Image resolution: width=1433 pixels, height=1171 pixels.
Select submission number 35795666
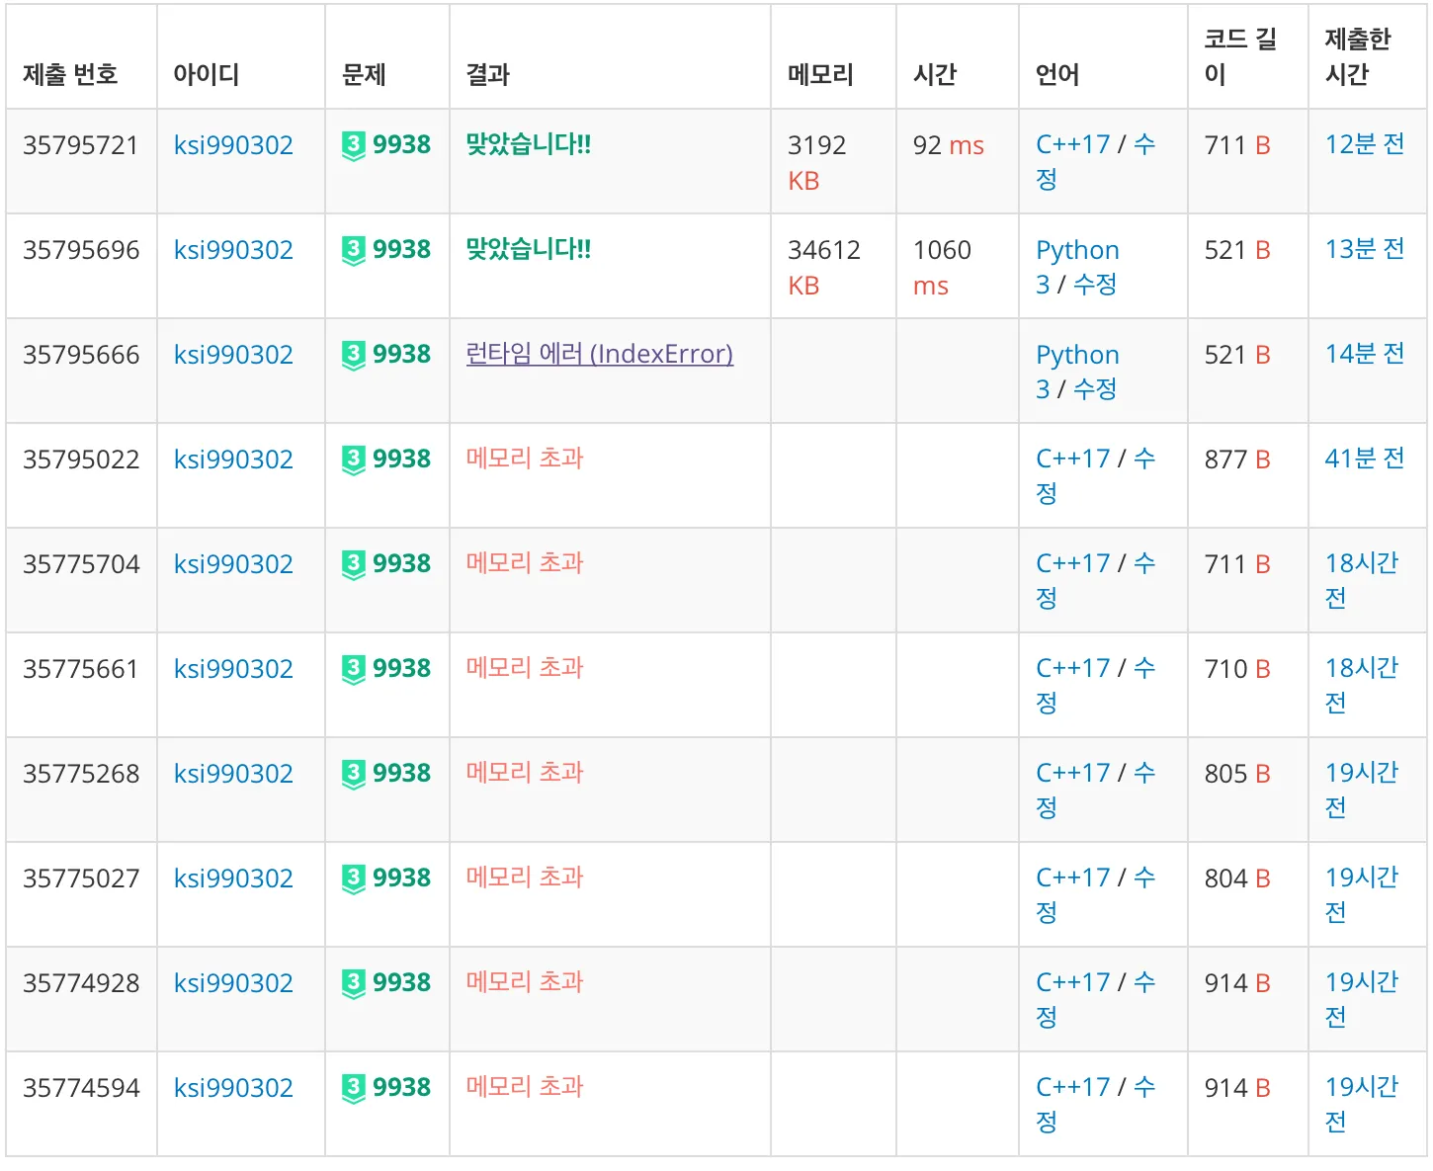click(81, 355)
